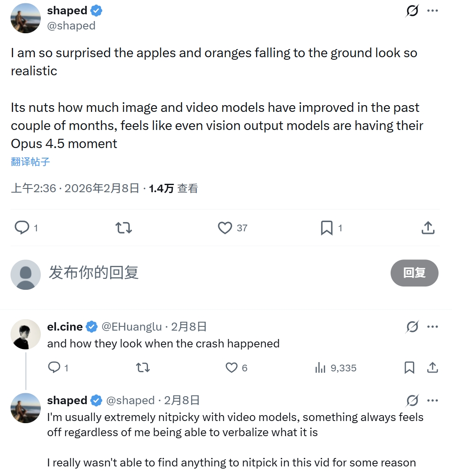Click Grok icon on el.cine's reply
Viewport: 452px width, 474px height.
click(412, 327)
